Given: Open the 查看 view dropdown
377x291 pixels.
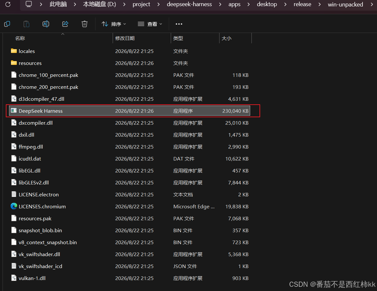Looking at the screenshot, I should pos(150,24).
